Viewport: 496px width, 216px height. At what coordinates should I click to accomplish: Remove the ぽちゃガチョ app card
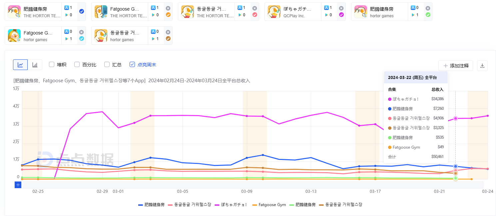341,8
